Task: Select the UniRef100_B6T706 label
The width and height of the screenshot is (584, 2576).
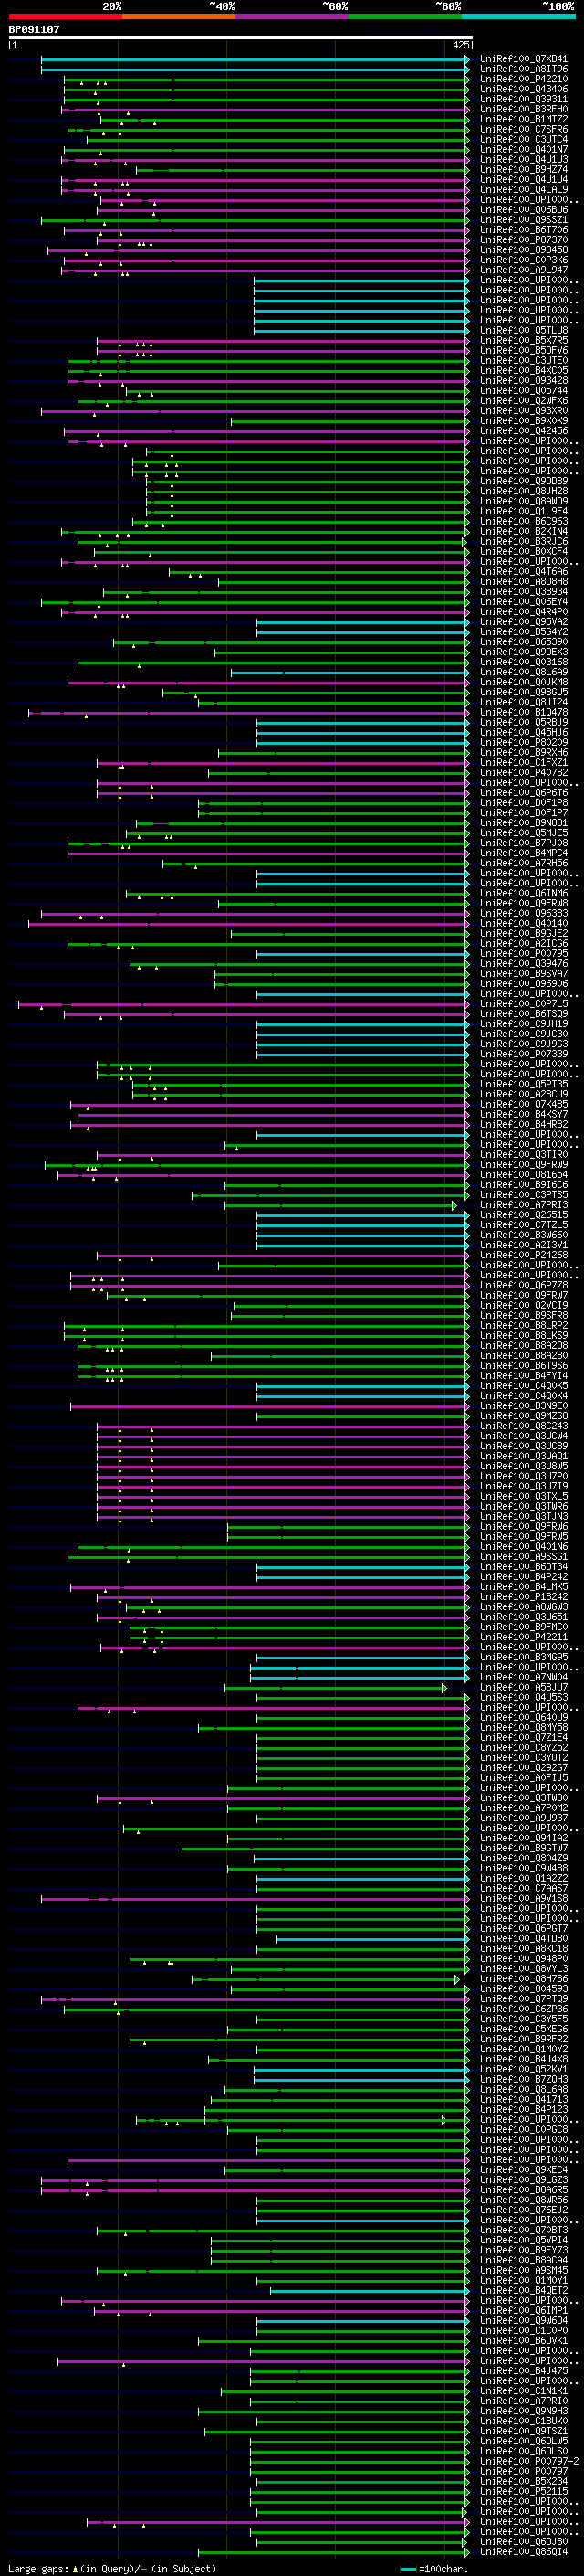Action: coord(523,230)
